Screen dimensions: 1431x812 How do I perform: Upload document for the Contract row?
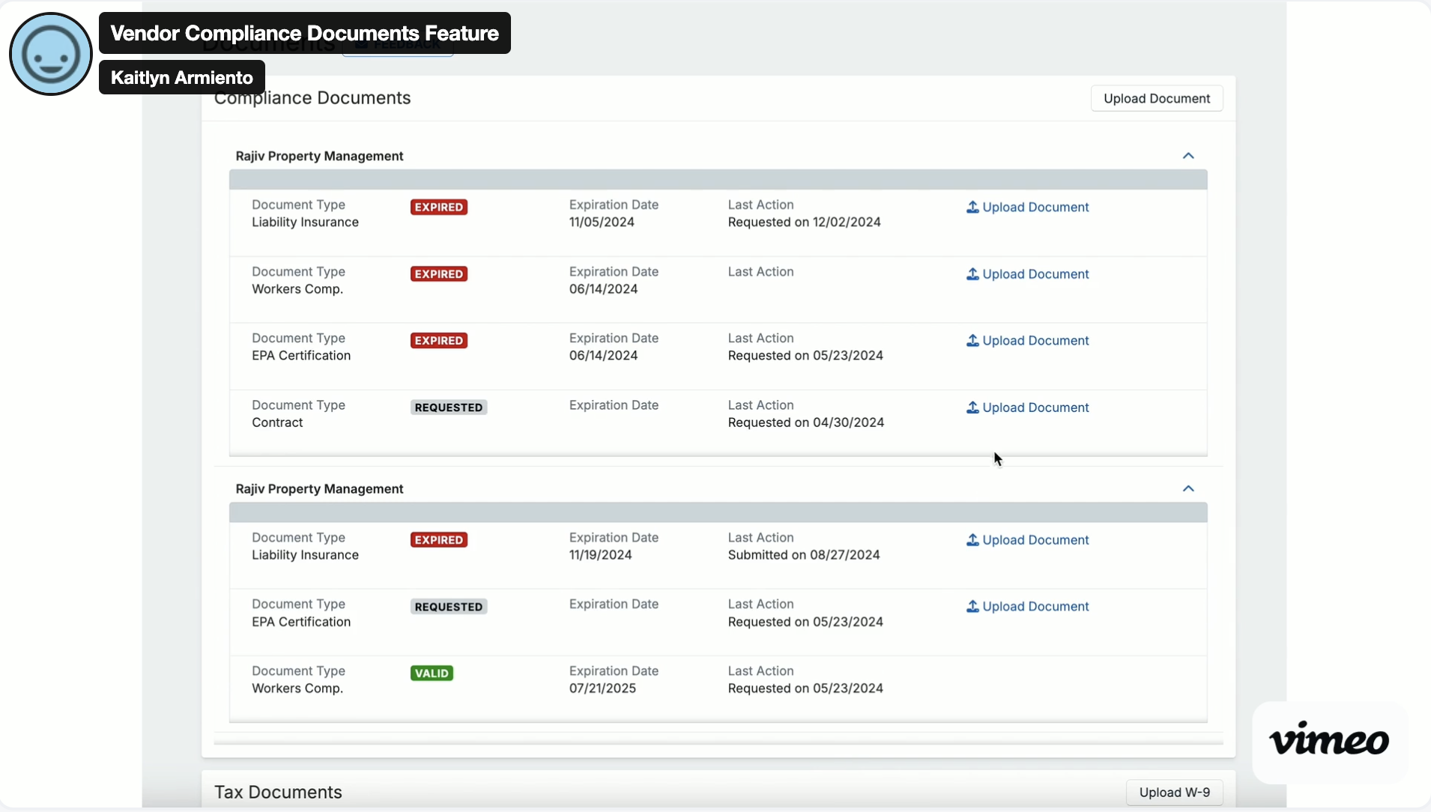(x=1027, y=407)
